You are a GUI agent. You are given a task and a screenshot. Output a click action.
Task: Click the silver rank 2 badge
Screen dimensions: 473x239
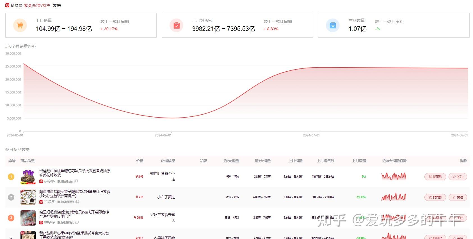point(11,197)
